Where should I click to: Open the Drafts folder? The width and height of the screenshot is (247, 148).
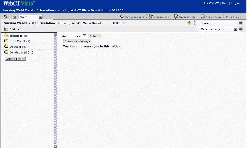pyautogui.click(x=14, y=47)
